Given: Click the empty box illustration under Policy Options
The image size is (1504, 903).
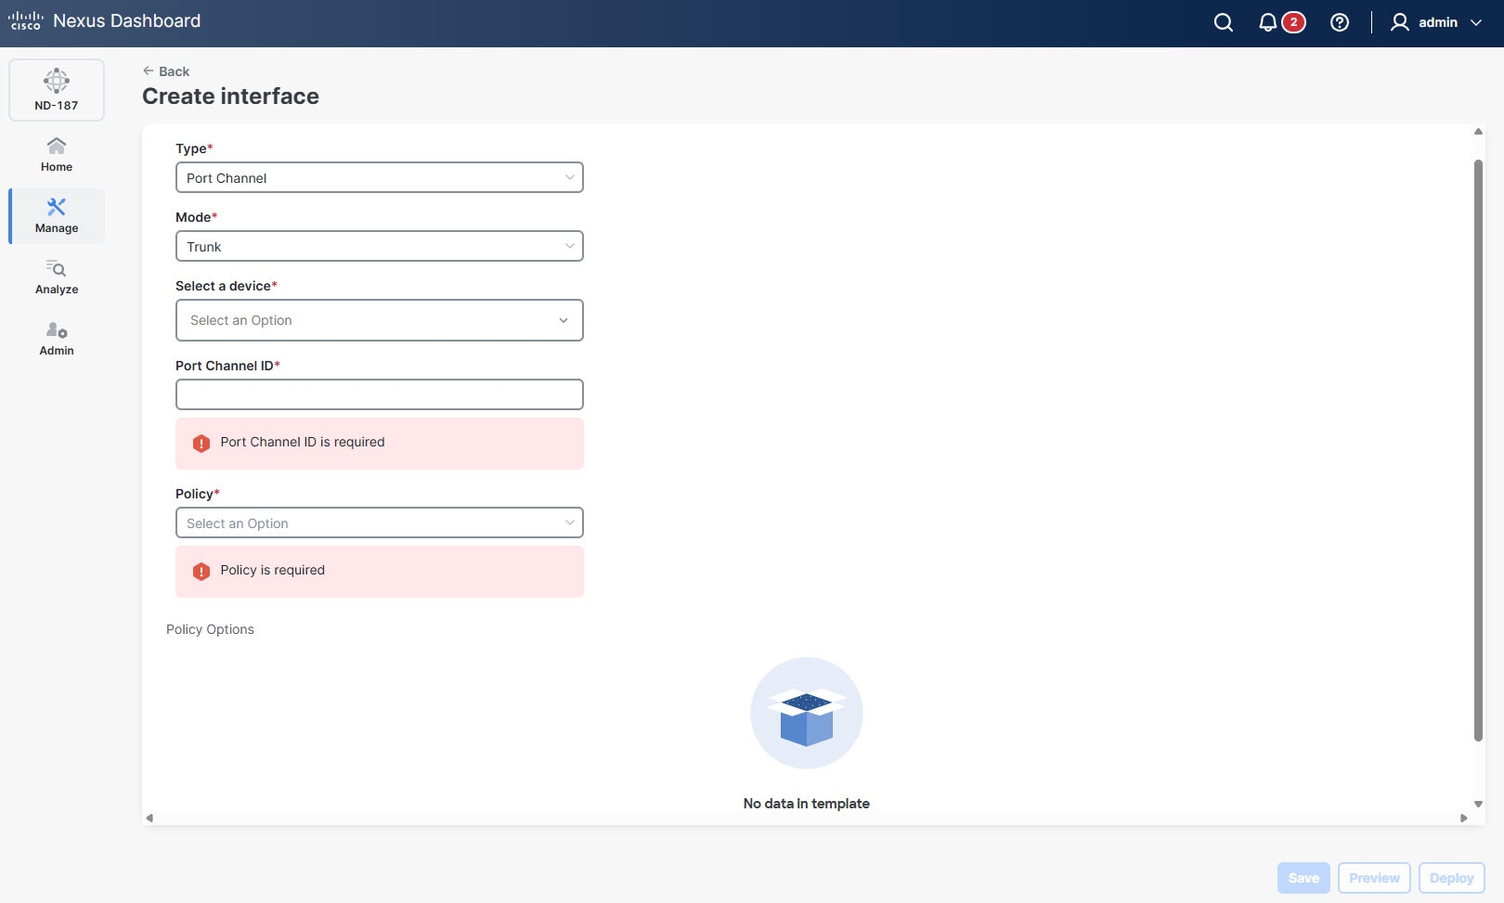Looking at the screenshot, I should (807, 713).
